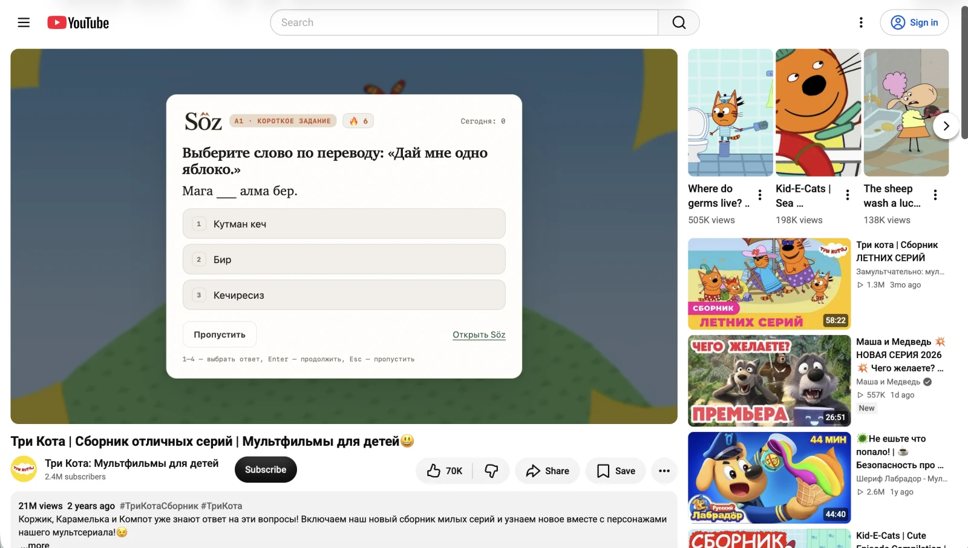Screen dimensions: 968x548
Task: Click the Маша и Медведь channel name
Action: 888,382
